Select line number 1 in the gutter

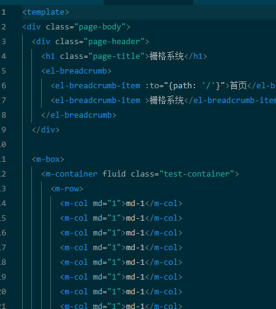pos(4,12)
